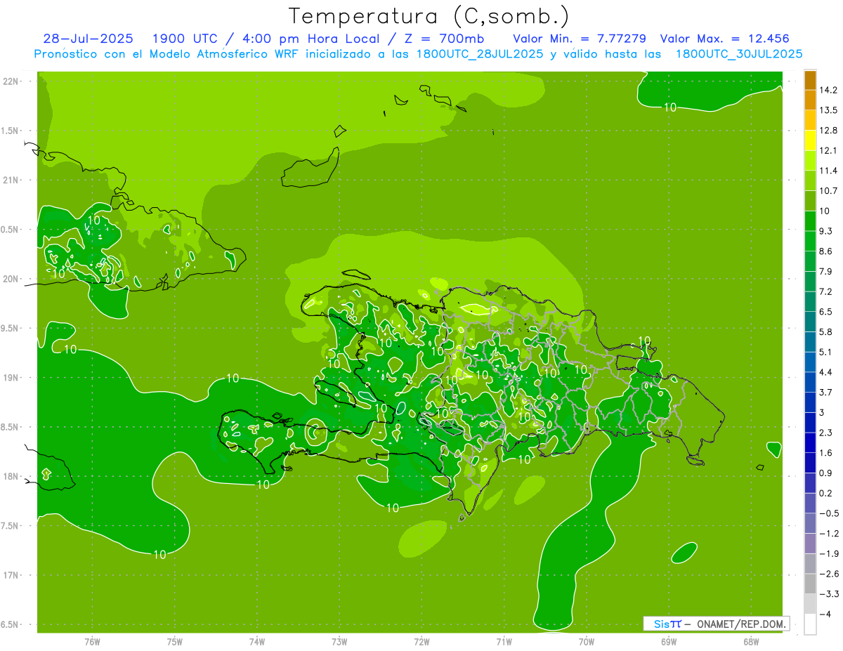Click the '3.7' color scale value
Screen dimensions: 843x651
(826, 392)
